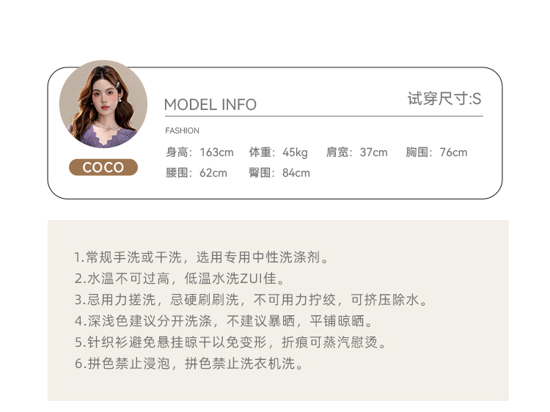
Task: Click the horizontal line under MODEL INFO
Action: click(323, 116)
